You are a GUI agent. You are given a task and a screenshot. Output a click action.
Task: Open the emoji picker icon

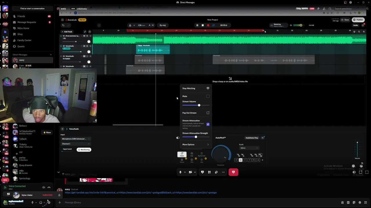click(x=360, y=203)
